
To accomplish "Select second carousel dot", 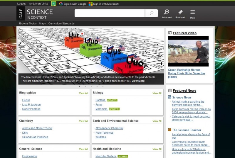I will pyautogui.click(x=85, y=86).
